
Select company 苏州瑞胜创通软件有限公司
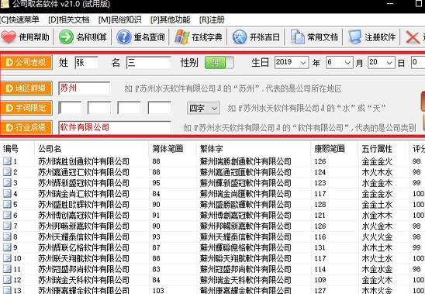click(x=84, y=161)
